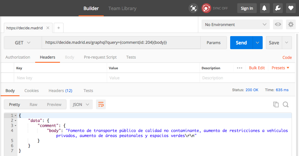Click the interceptor satellite icon

point(193,8)
